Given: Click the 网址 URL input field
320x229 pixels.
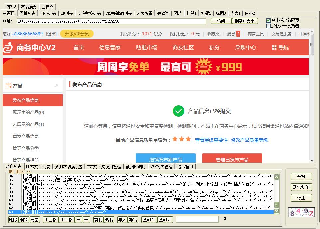Looking at the screenshot, I should tap(111, 21).
